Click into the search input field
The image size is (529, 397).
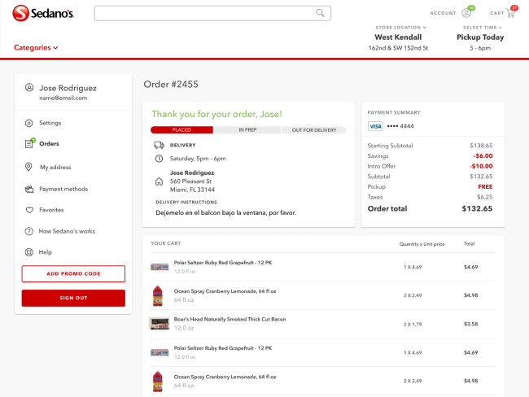203,13
